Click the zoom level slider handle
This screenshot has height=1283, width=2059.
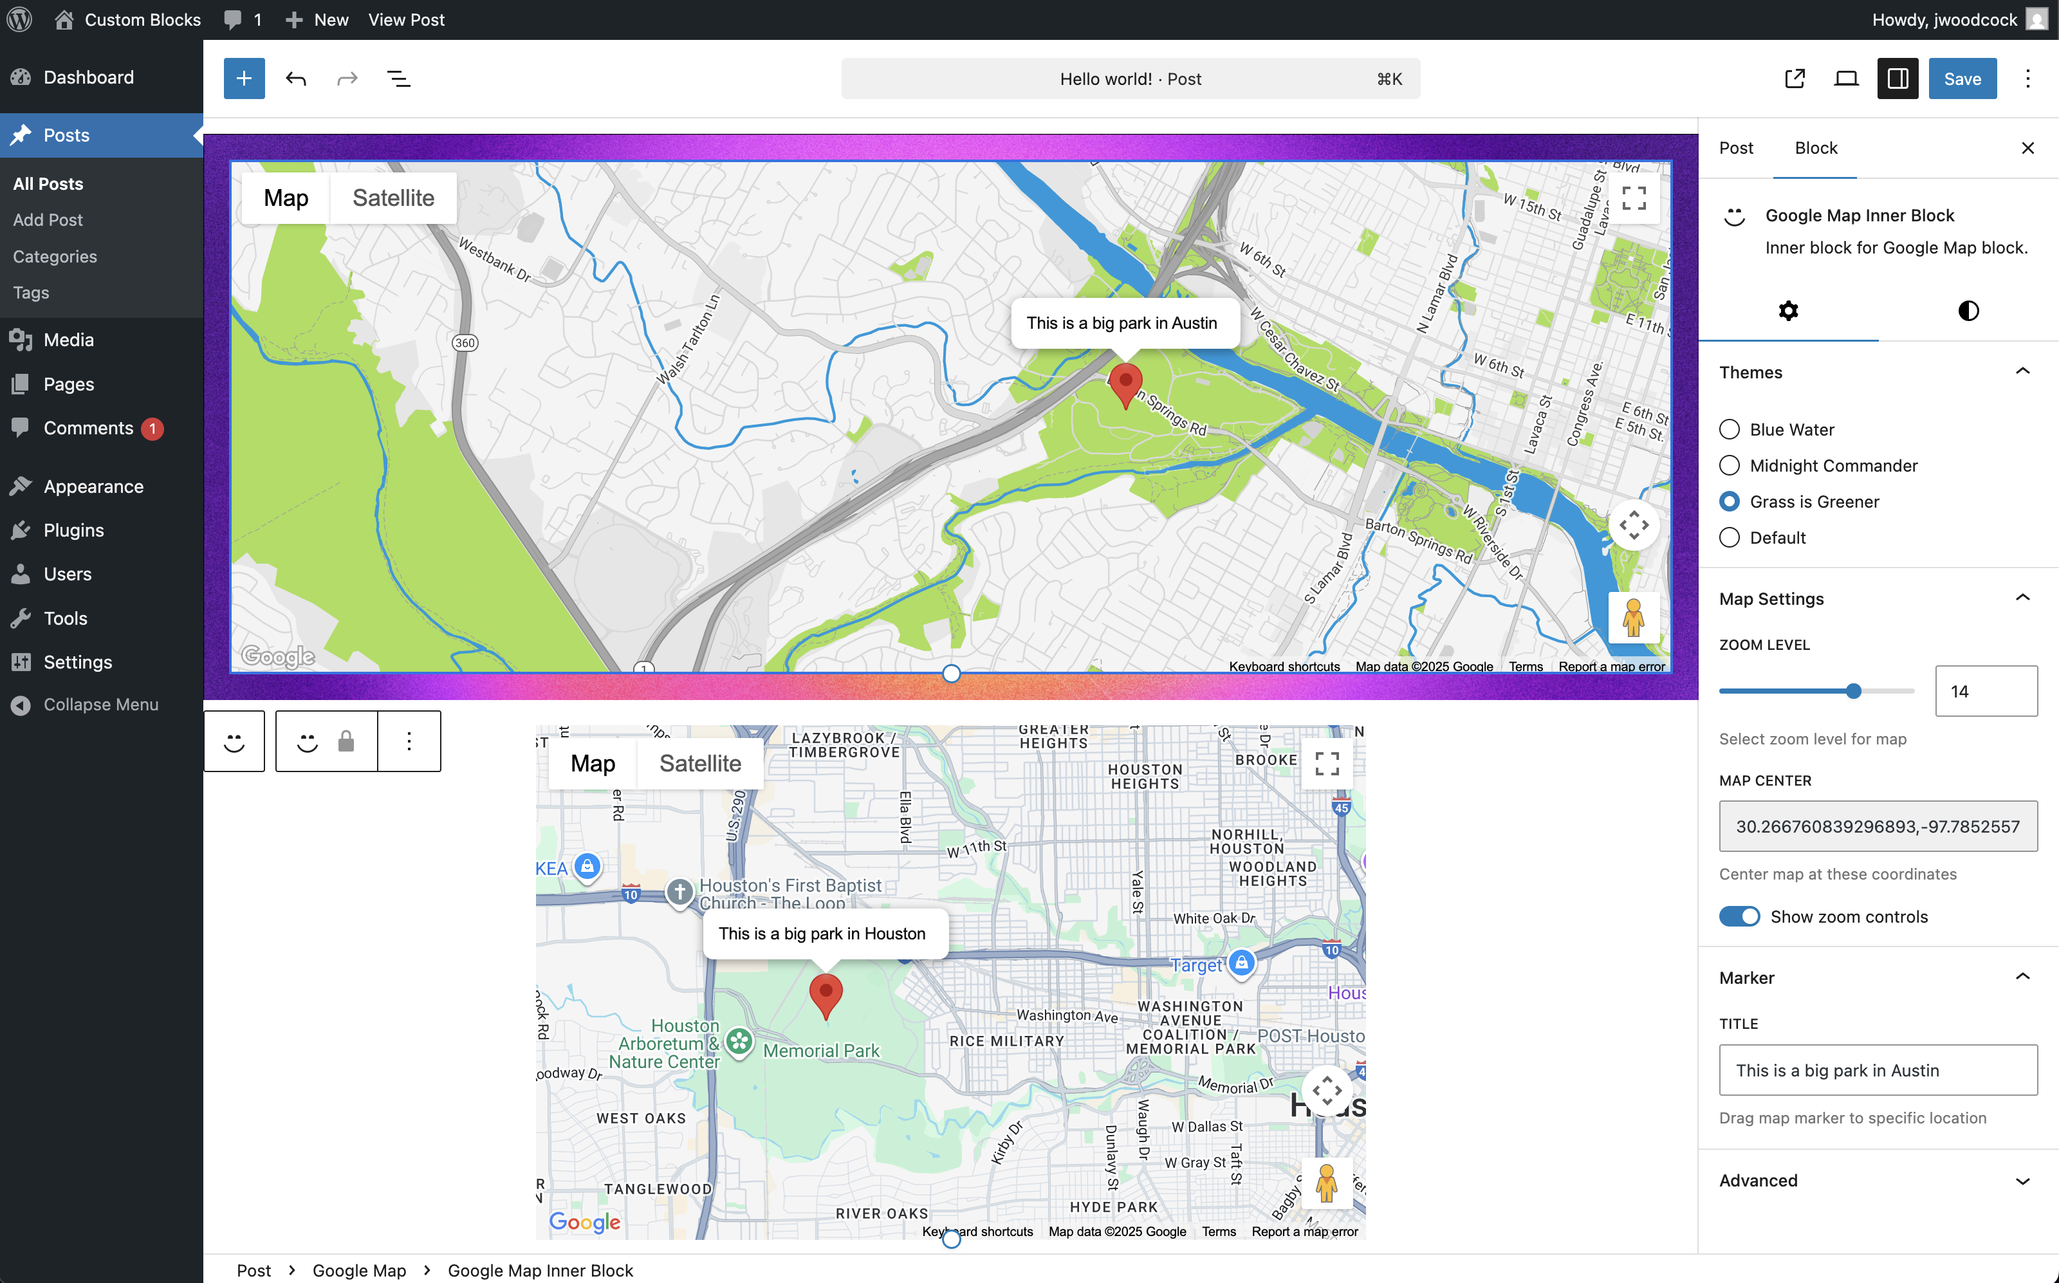[1853, 690]
